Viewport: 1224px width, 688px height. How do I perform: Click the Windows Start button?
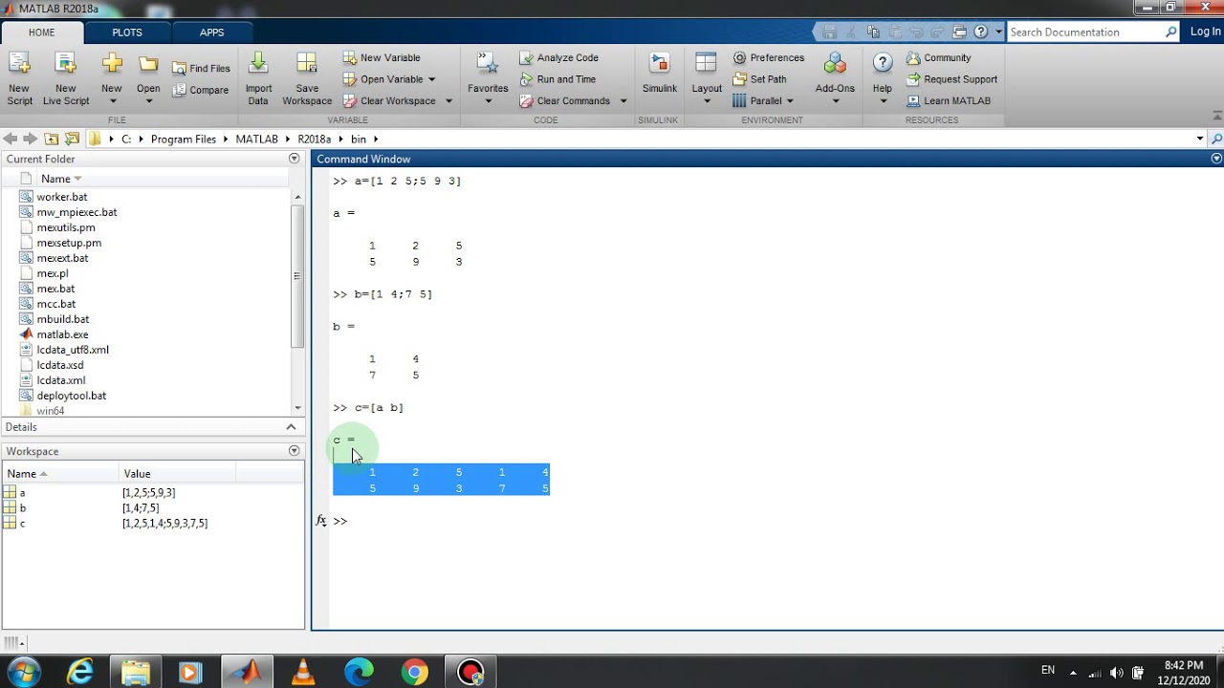click(23, 672)
